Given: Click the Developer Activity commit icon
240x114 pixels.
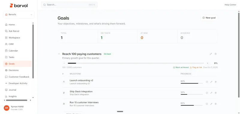Looking at the screenshot, I should click(x=6, y=83).
